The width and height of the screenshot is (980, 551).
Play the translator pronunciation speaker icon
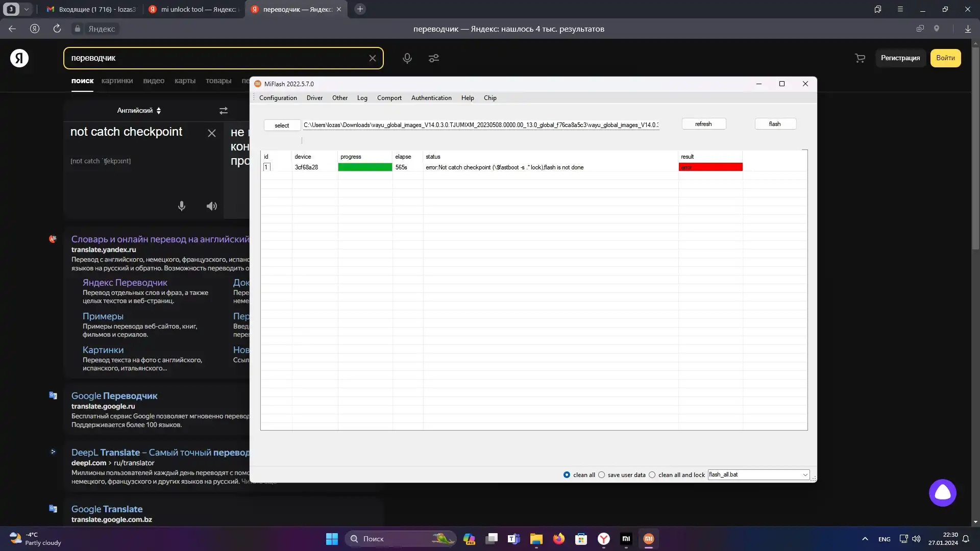[x=212, y=206]
